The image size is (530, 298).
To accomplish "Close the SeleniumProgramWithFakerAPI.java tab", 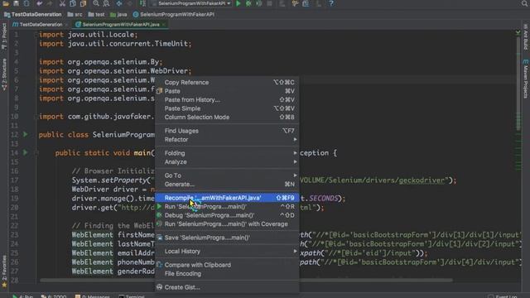I will point(164,25).
